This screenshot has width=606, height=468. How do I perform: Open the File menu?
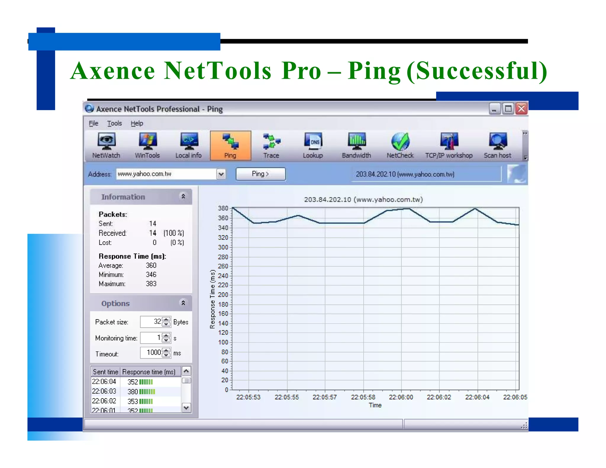94,123
